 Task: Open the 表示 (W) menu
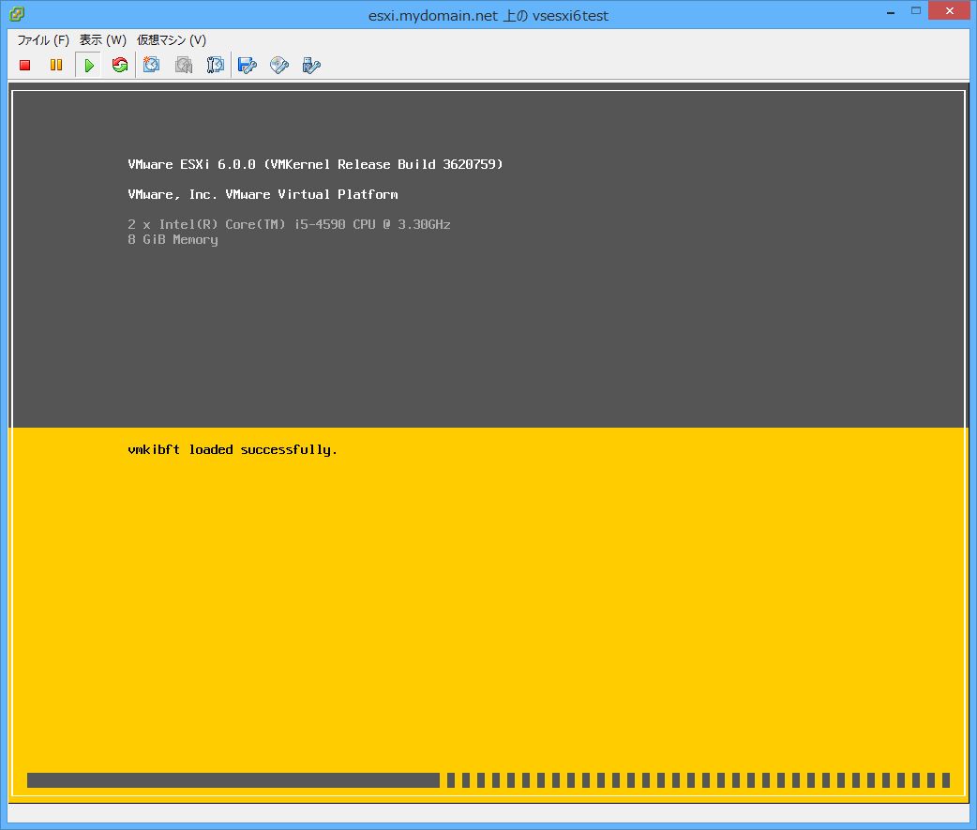(x=103, y=40)
